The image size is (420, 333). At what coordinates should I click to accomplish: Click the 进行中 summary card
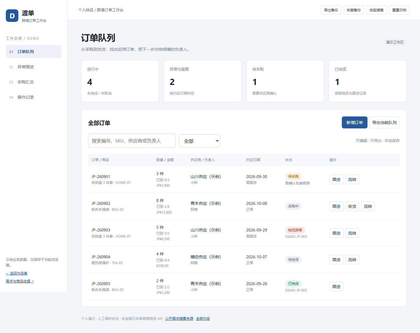click(x=120, y=81)
